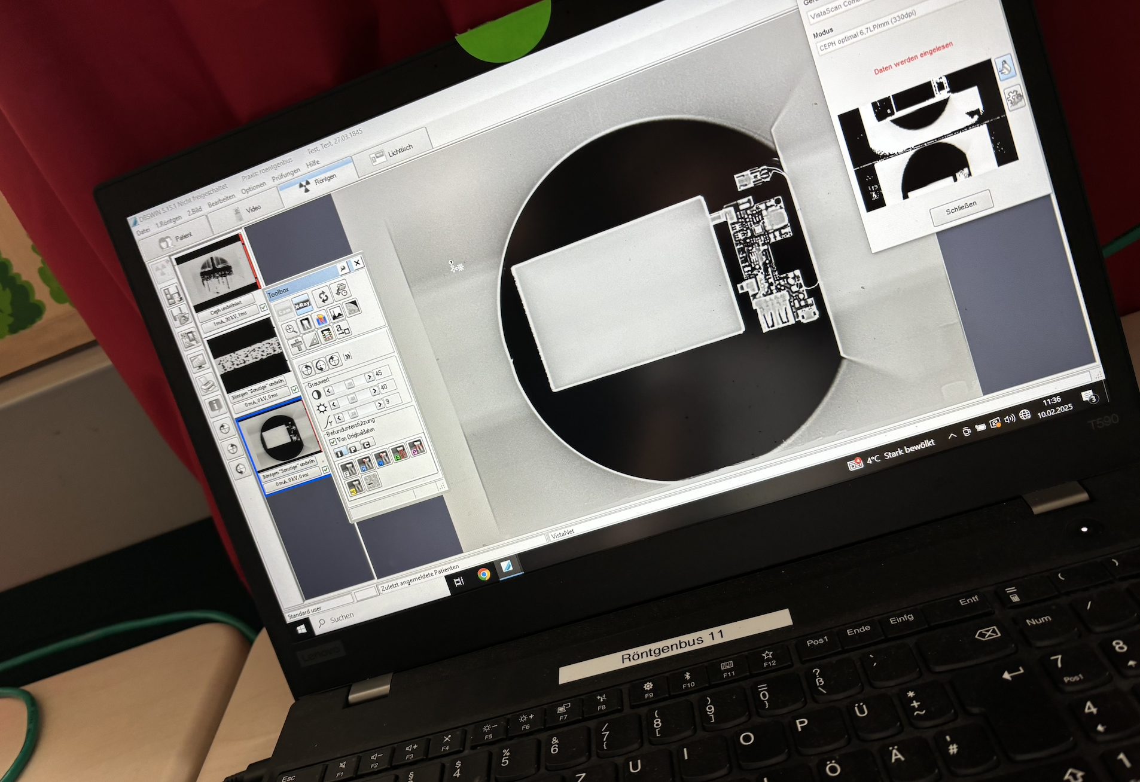The image size is (1140, 782).
Task: Decrease contrast with left arrow beside half-circle icon
Action: 329,390
